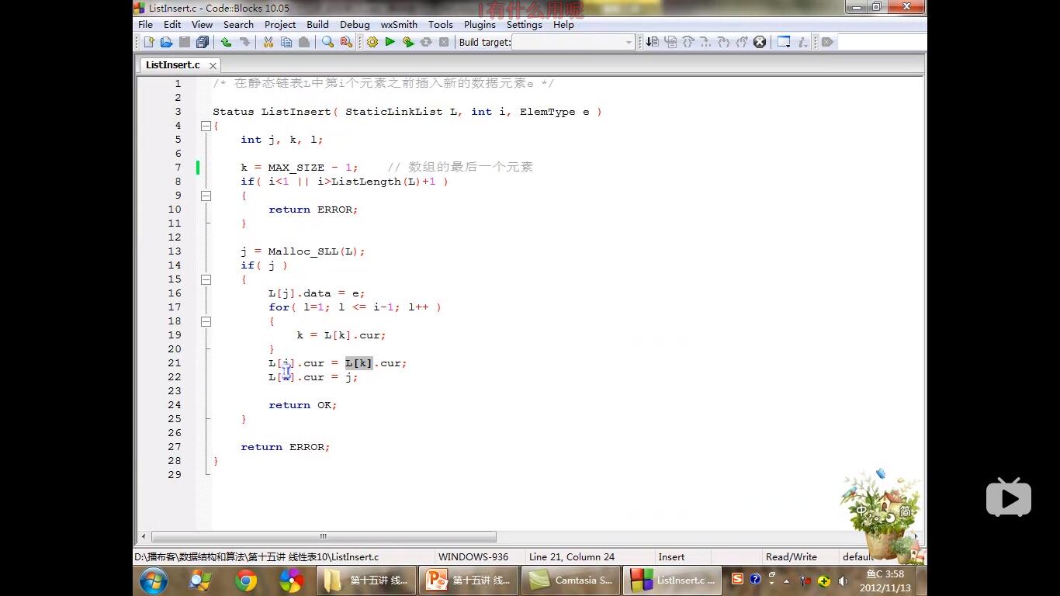1060x596 pixels.
Task: Click the Replace toolbar icon
Action: (346, 42)
